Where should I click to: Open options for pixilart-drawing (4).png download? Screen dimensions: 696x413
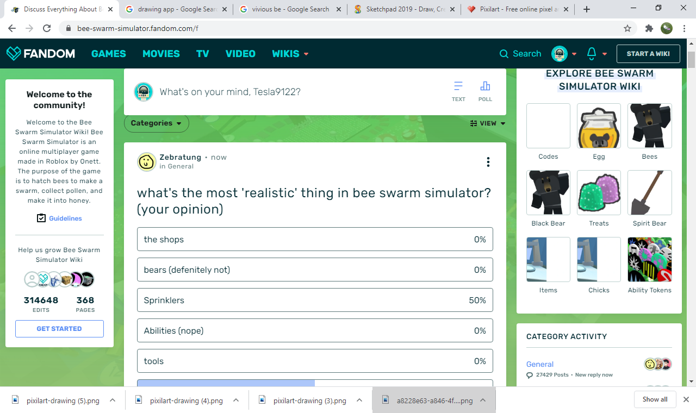tap(236, 400)
